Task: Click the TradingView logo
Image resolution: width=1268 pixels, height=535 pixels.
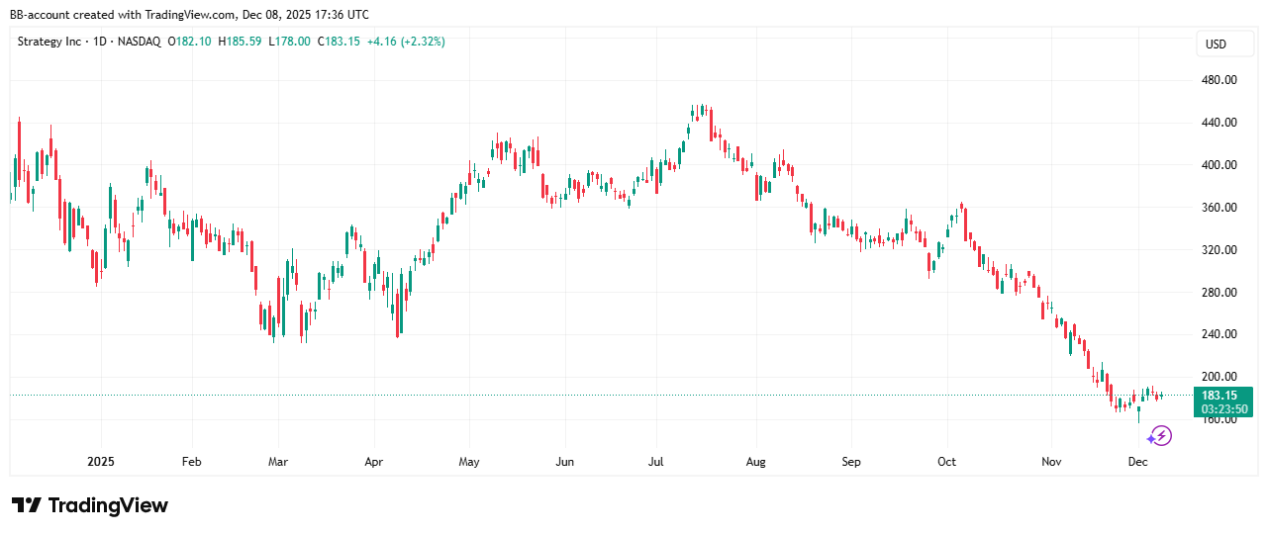Action: click(x=90, y=505)
